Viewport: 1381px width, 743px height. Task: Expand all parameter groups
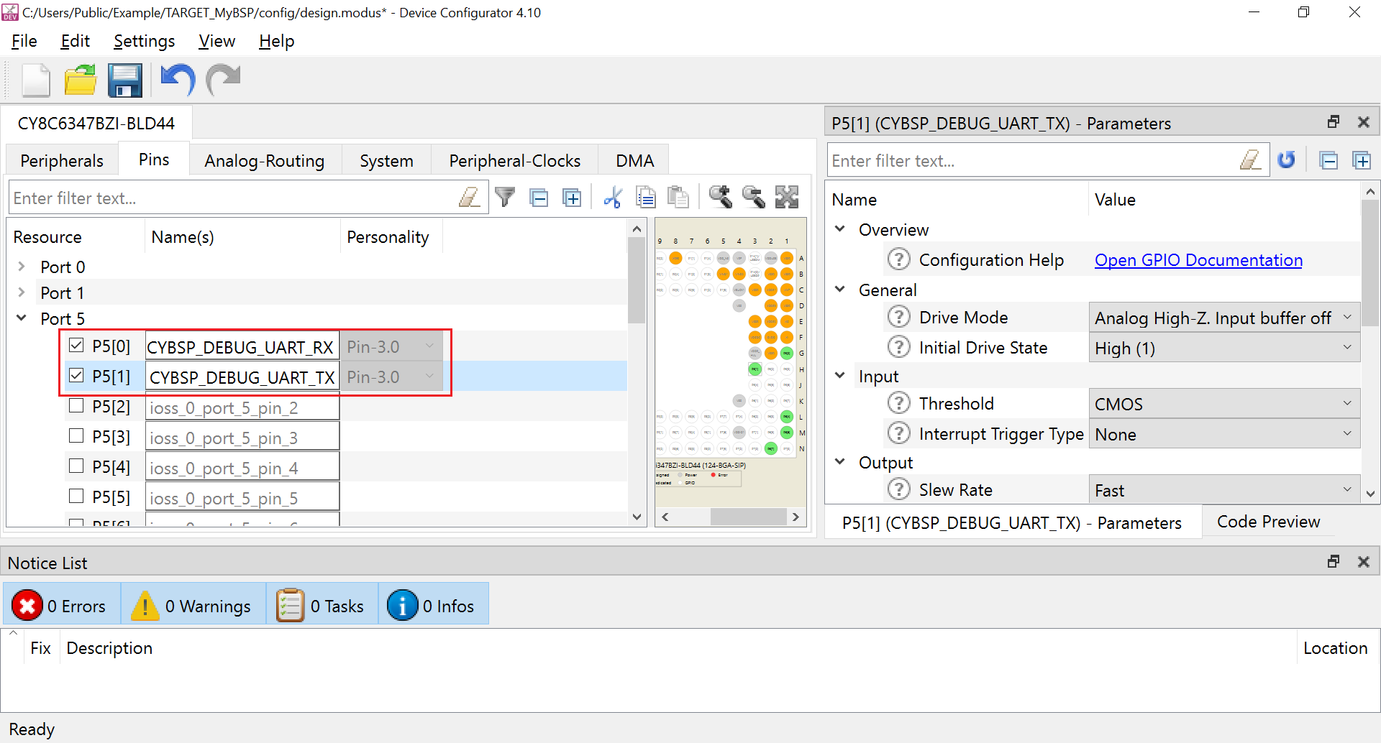pyautogui.click(x=1362, y=160)
